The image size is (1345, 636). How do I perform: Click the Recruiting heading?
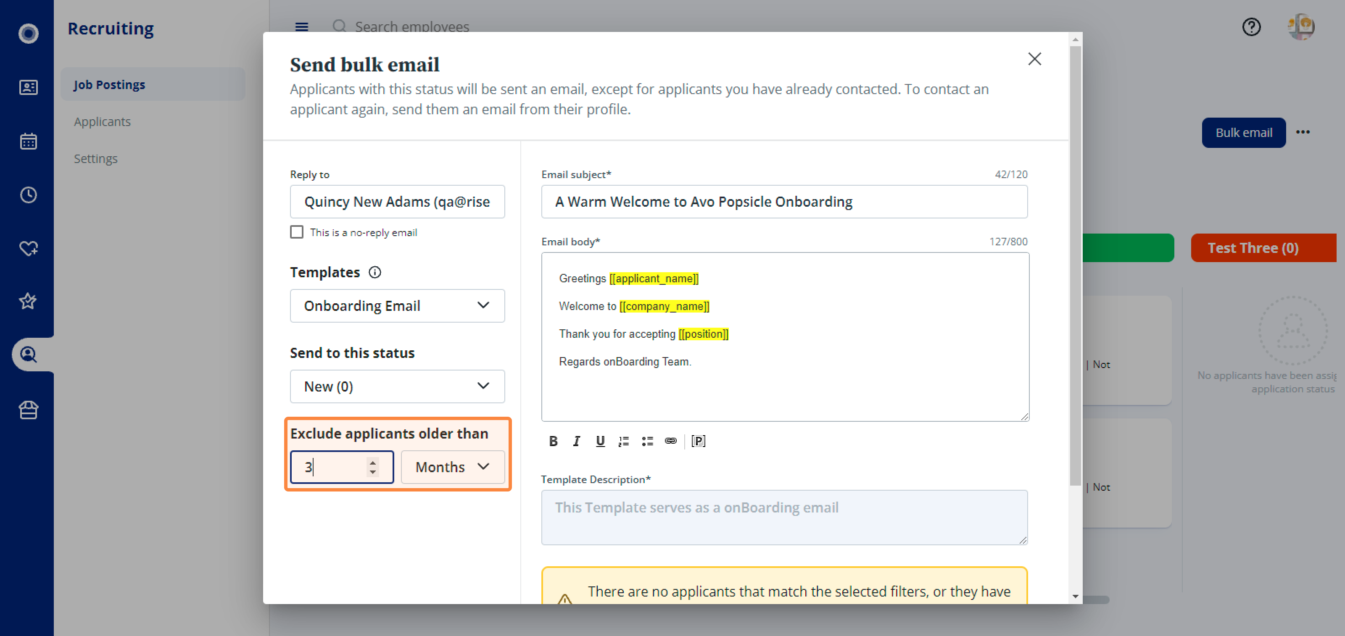pyautogui.click(x=110, y=28)
